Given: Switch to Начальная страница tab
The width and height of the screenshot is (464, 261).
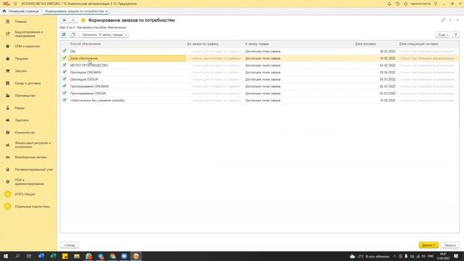Looking at the screenshot, I should coord(21,12).
